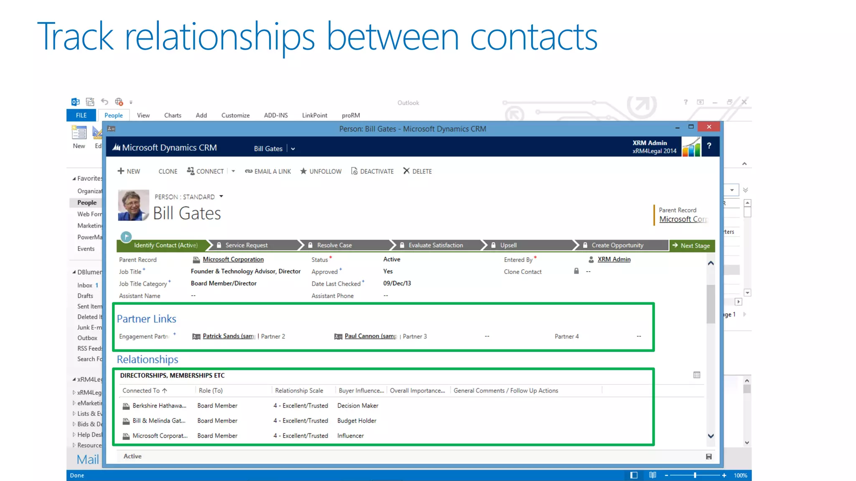Select the Upsell process stage

(x=508, y=246)
